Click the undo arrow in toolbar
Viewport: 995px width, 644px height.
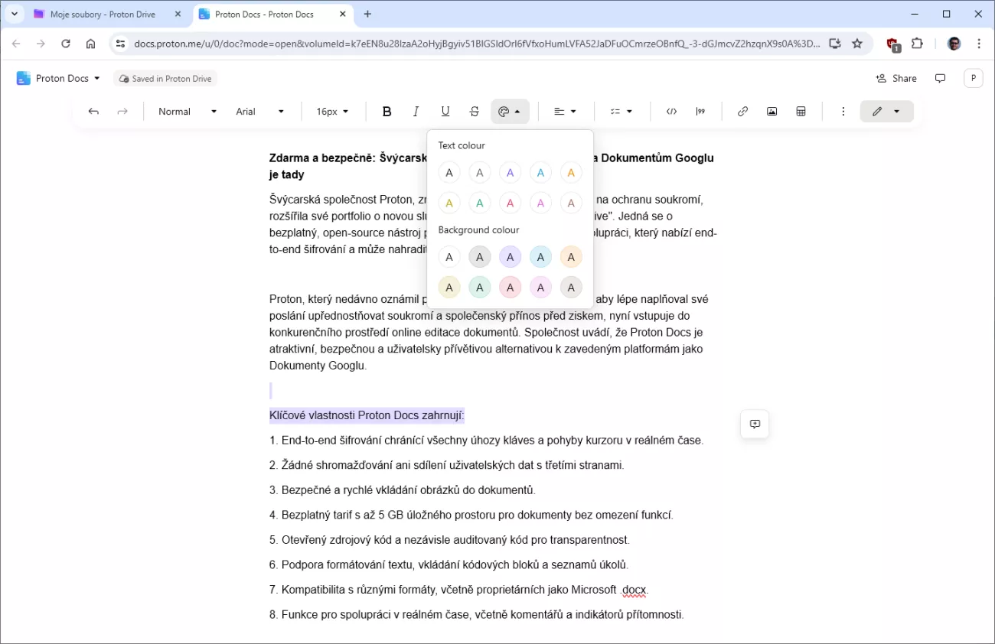pos(93,112)
